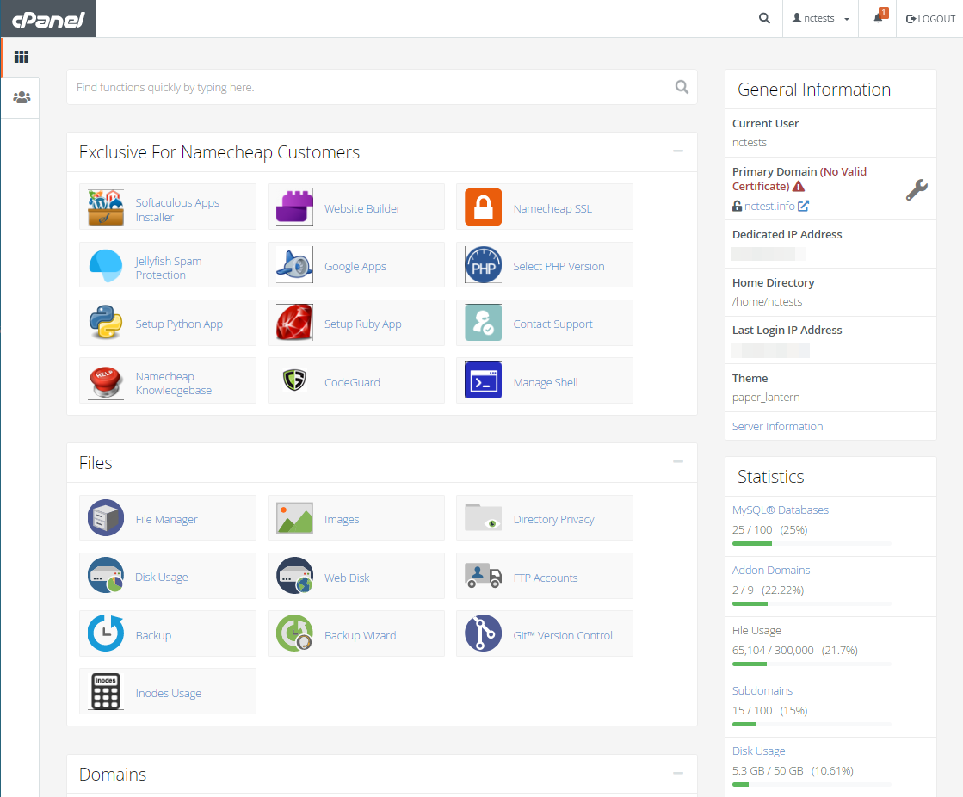Click the Google Apps text link

pyautogui.click(x=355, y=266)
